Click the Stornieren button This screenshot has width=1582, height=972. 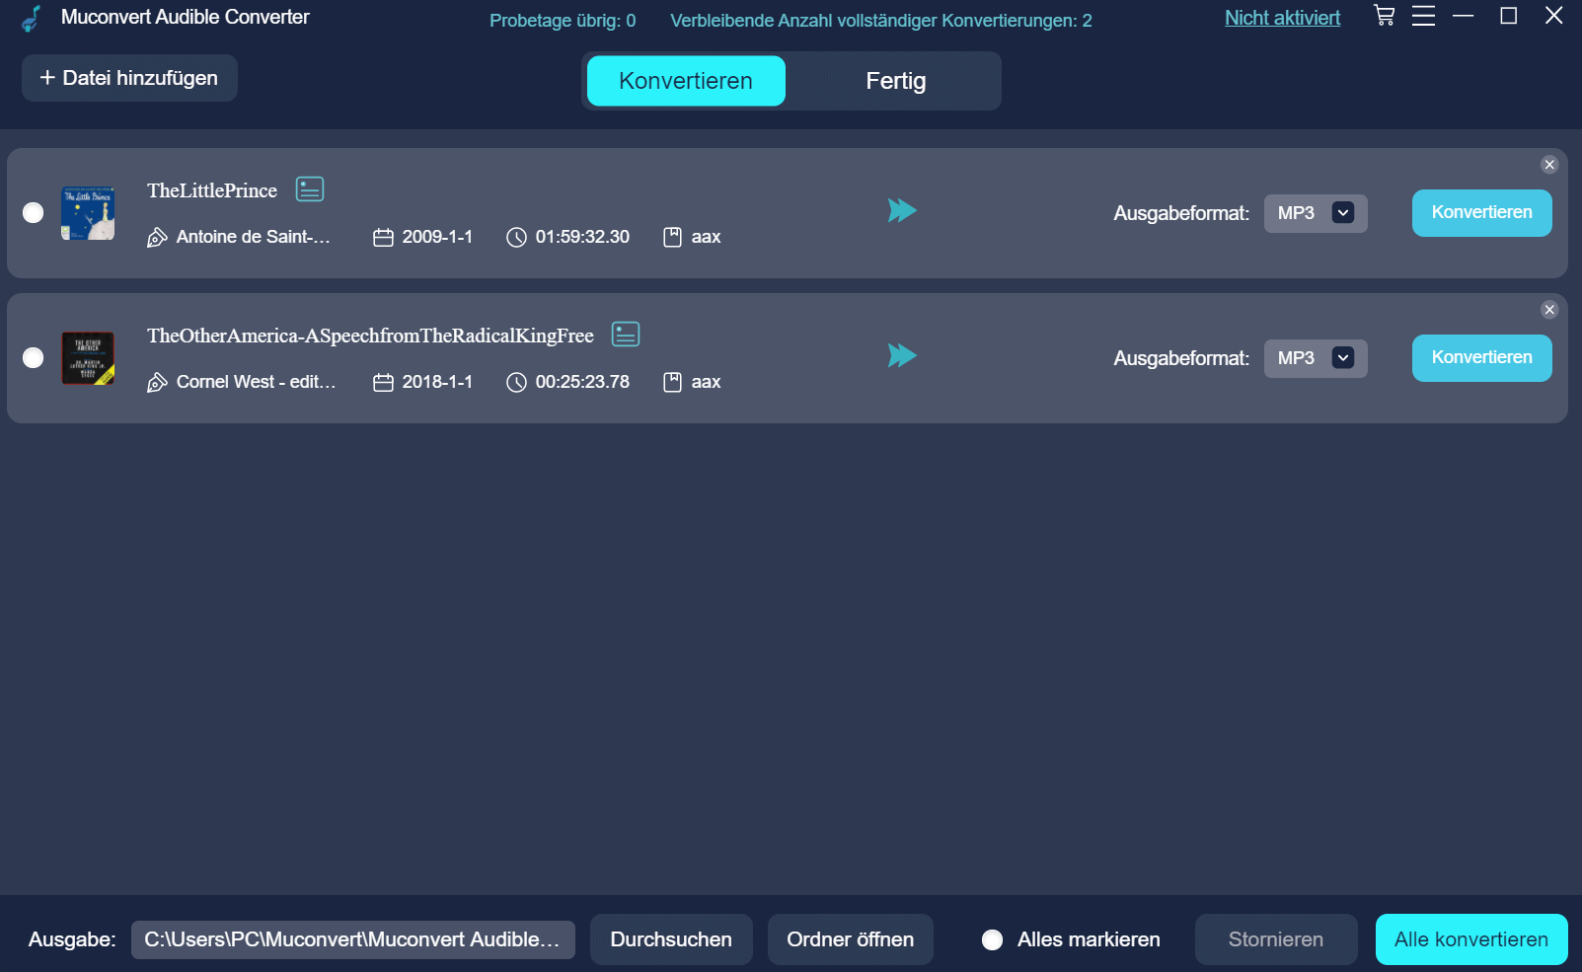pyautogui.click(x=1275, y=939)
